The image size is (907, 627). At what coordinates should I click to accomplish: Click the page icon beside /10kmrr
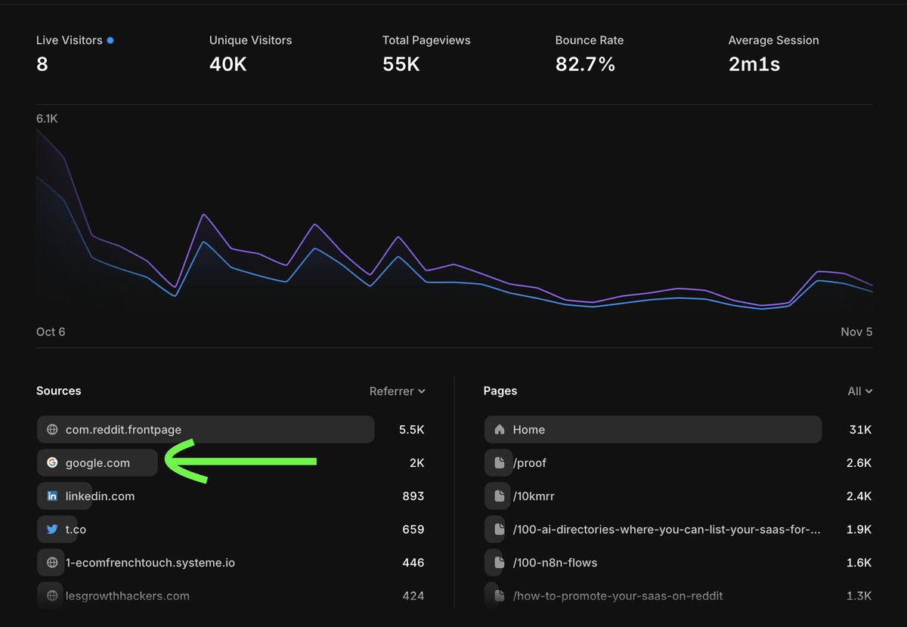499,496
